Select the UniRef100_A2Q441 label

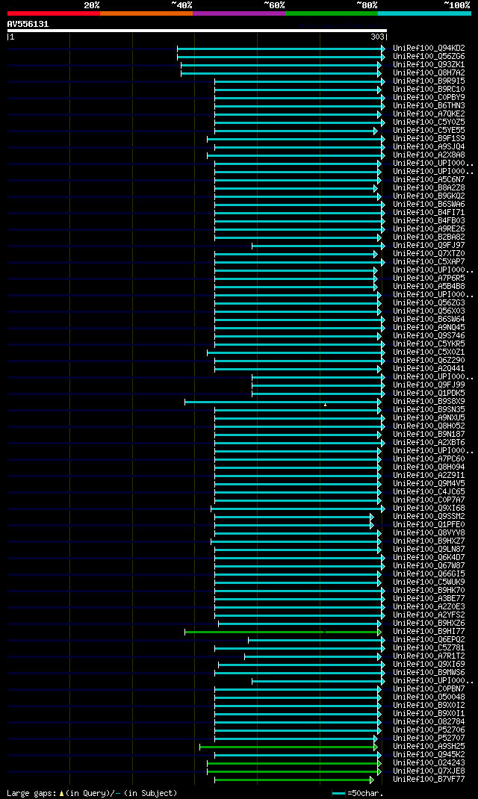pos(429,369)
